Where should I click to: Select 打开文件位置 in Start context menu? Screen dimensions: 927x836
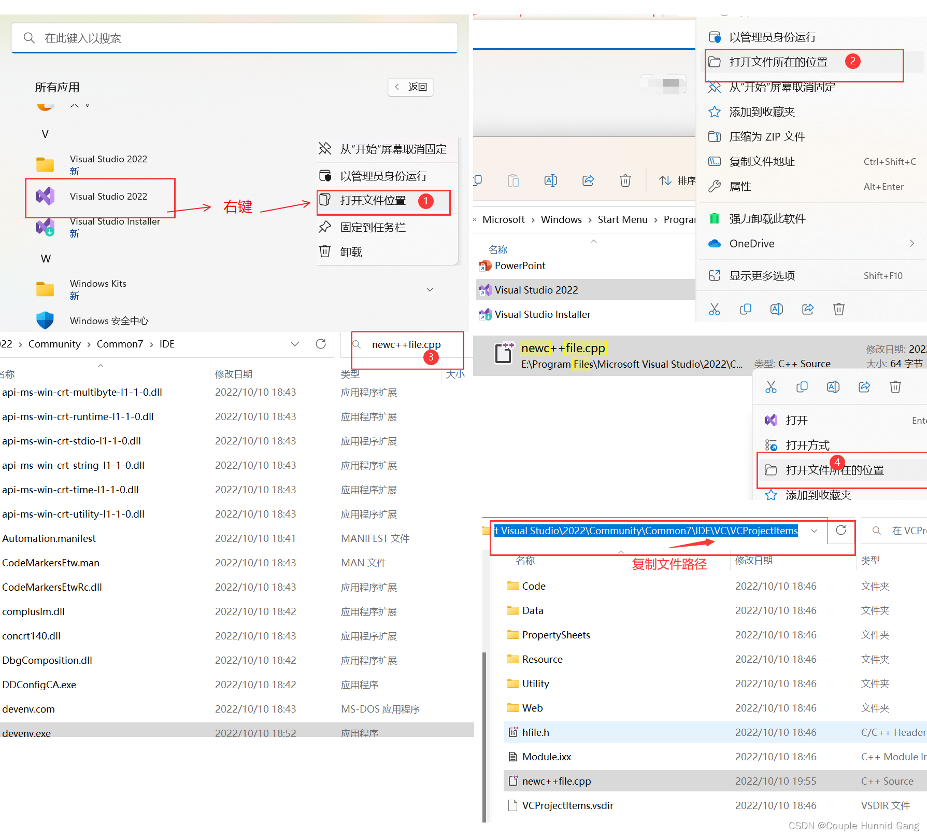pyautogui.click(x=383, y=201)
